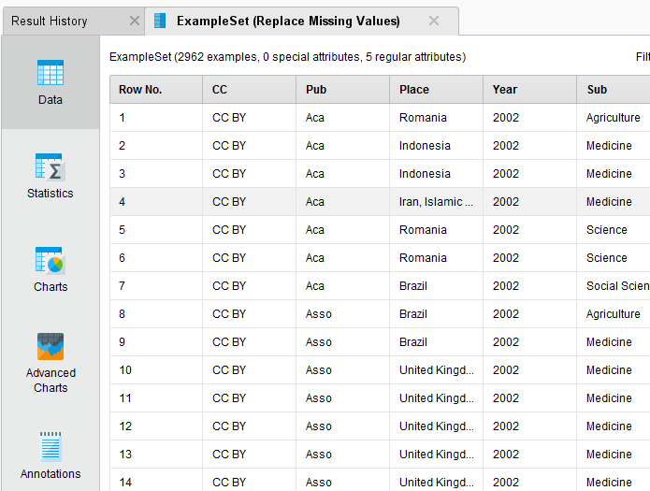
Task: Select the ExampleSet (Replace Missing Values) tab
Action: coord(288,21)
